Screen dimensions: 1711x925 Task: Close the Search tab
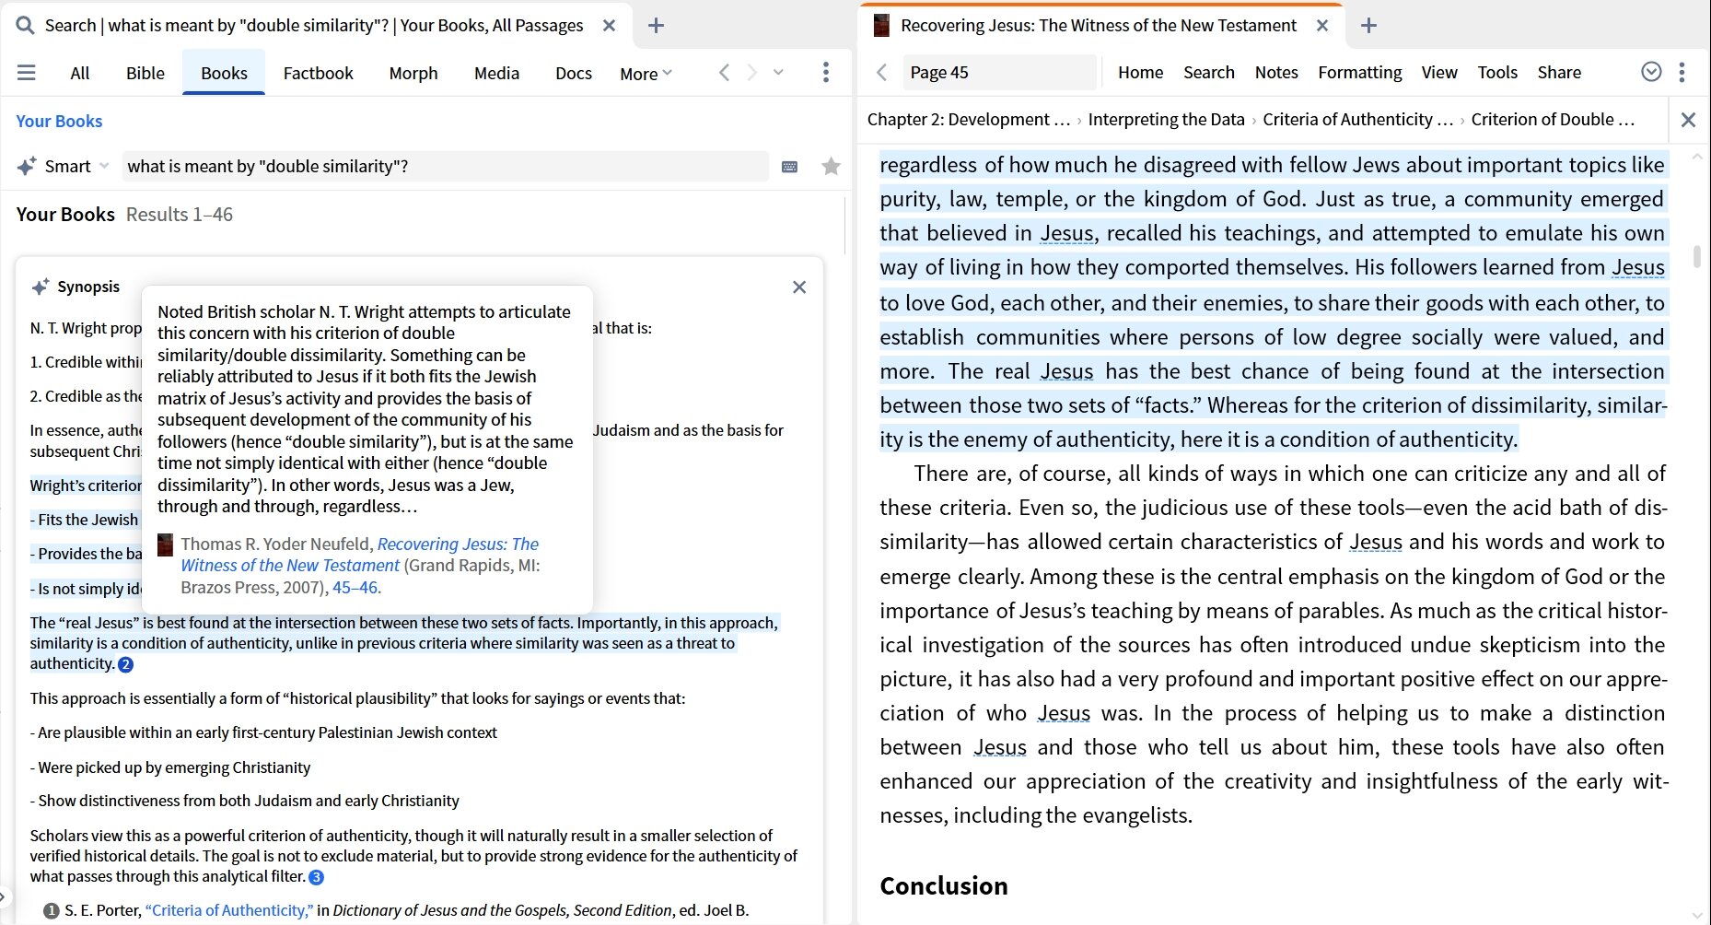[x=609, y=26]
